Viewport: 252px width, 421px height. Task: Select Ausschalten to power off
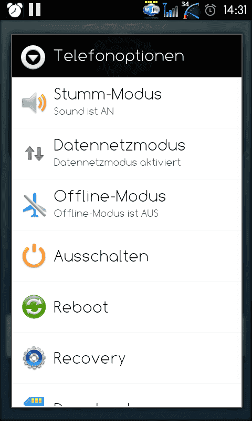coord(127,256)
